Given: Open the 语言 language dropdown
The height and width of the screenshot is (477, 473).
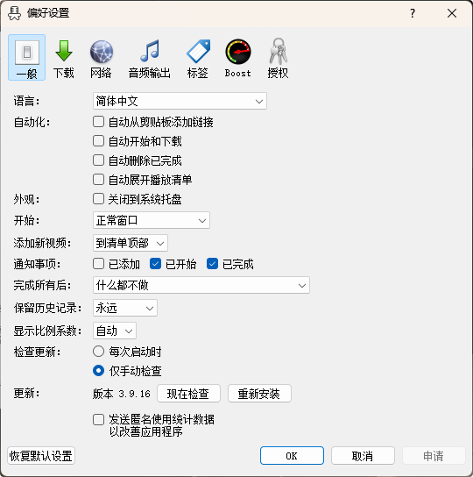Looking at the screenshot, I should point(180,101).
